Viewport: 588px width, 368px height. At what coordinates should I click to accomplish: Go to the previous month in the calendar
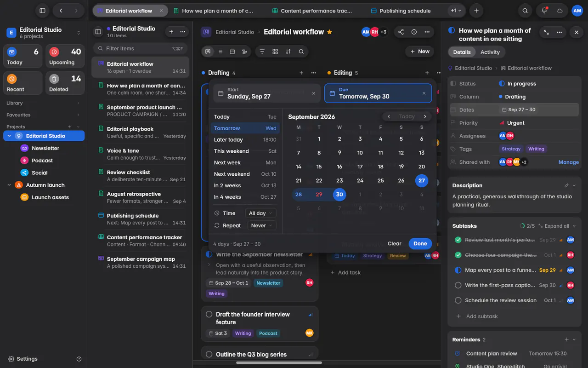[389, 116]
